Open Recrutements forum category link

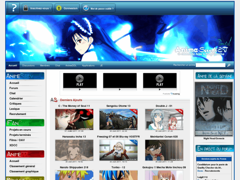212,171
